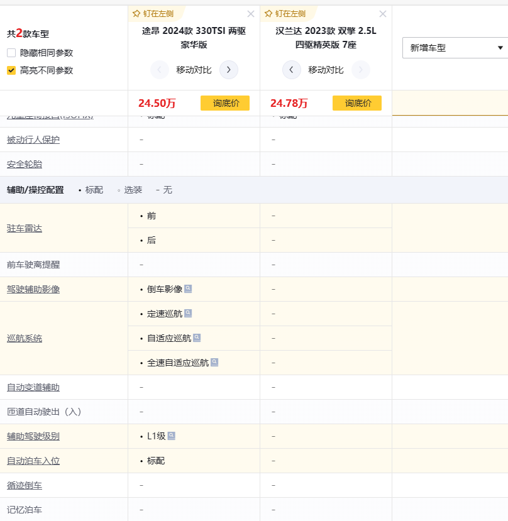Open 自动变道辅助 parameter link
Screen dimensions: 508x521
coord(33,387)
